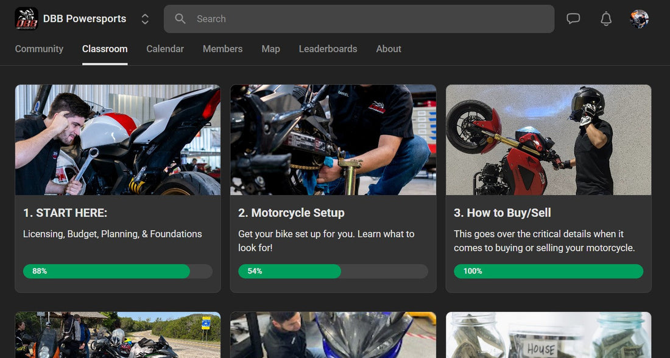Open the START HERE course thumbnail

point(118,140)
